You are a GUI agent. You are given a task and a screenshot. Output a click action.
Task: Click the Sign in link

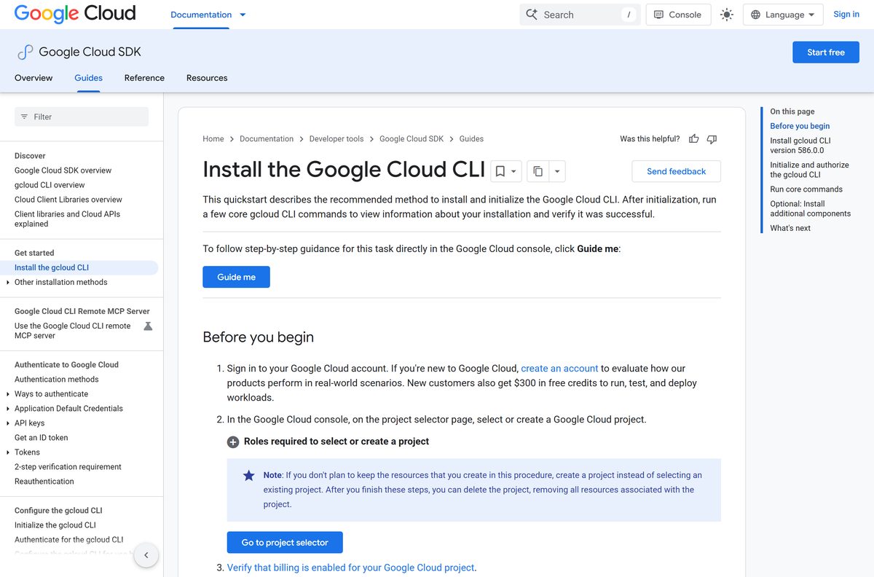[x=846, y=14]
